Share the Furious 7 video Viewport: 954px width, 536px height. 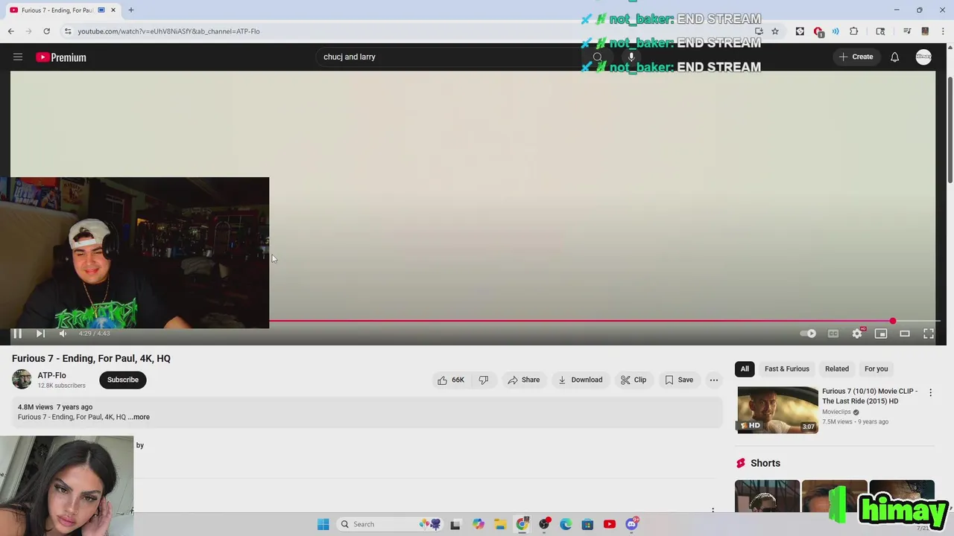524,380
